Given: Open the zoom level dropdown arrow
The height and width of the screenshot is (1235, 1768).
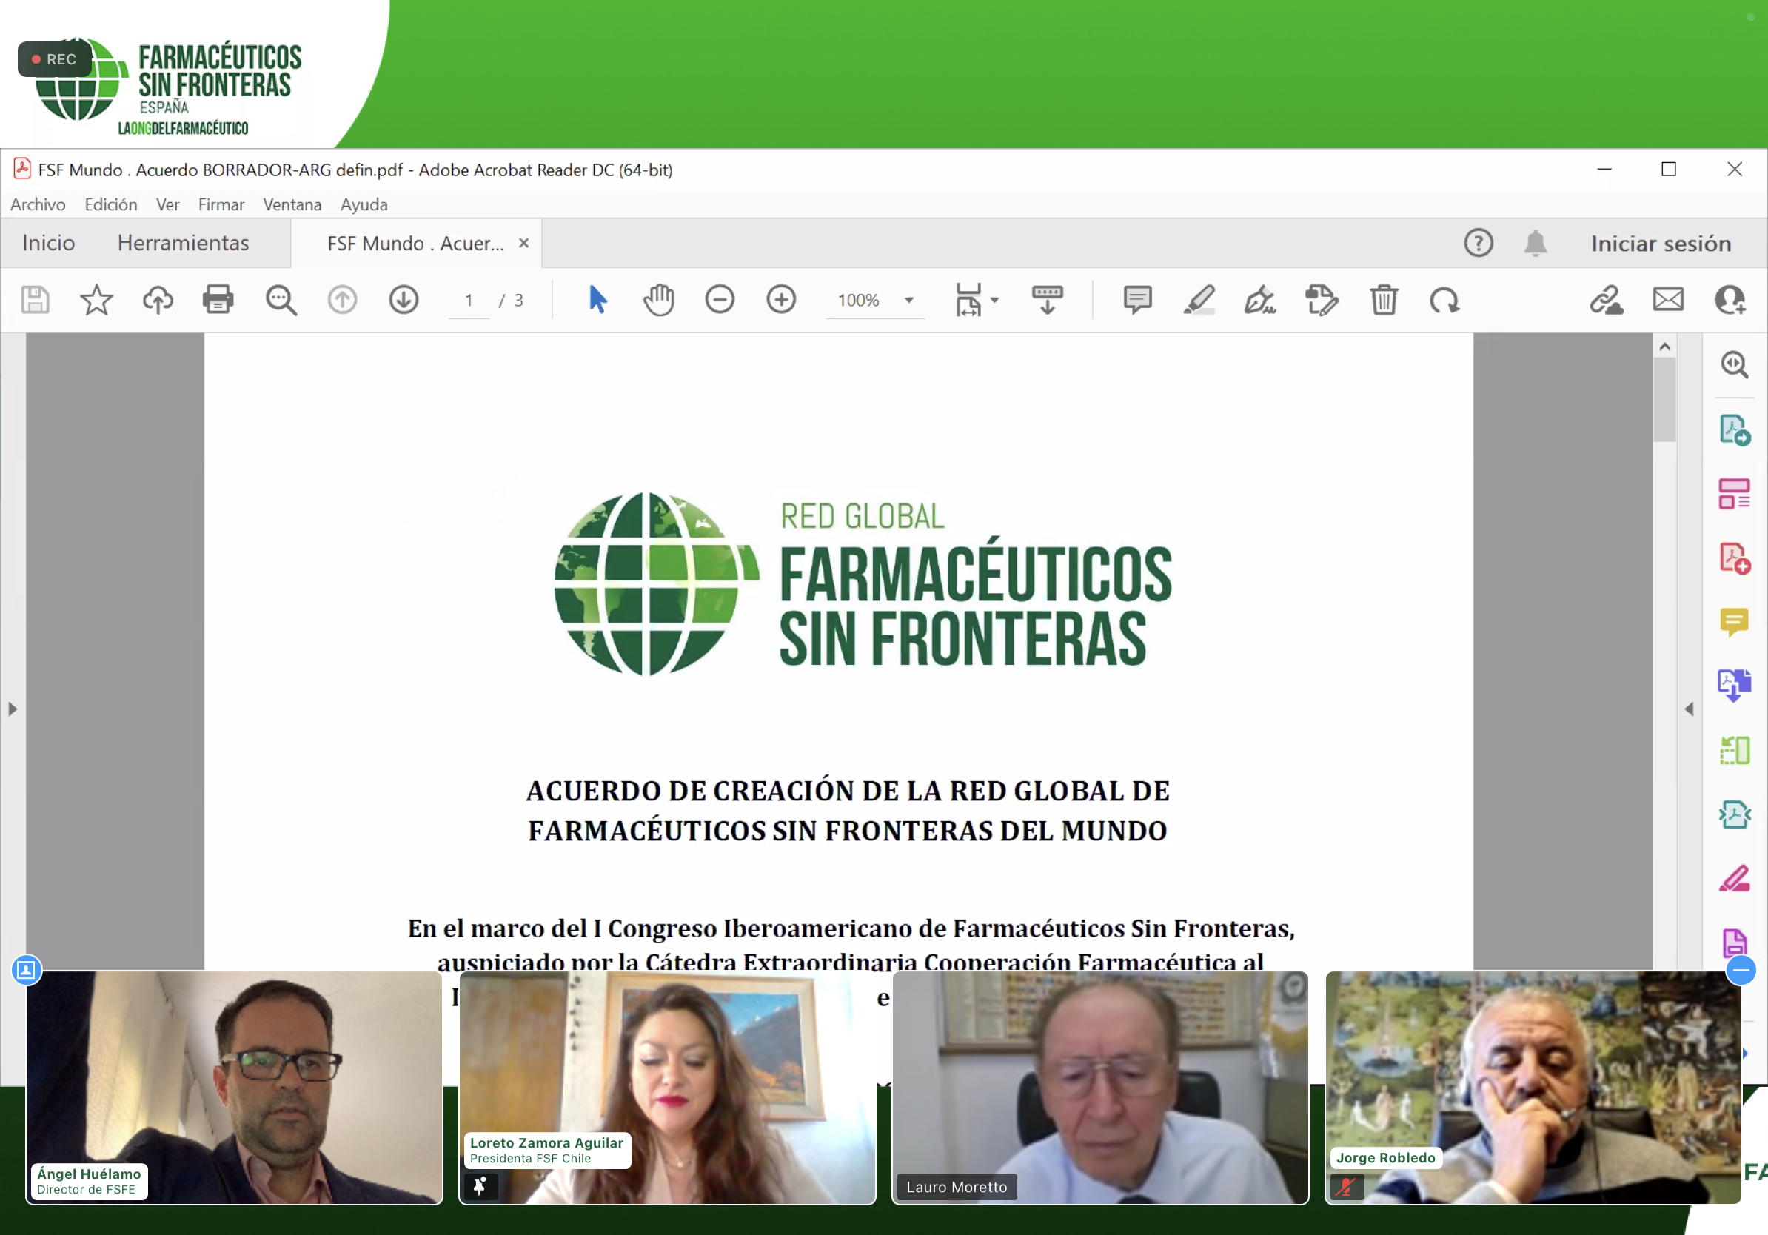Looking at the screenshot, I should [908, 301].
